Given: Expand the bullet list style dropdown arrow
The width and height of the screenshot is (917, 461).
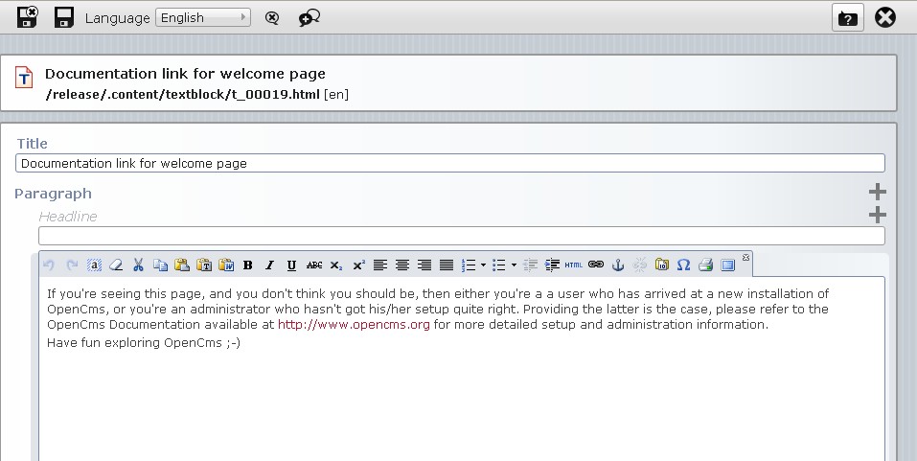Looking at the screenshot, I should coord(514,265).
